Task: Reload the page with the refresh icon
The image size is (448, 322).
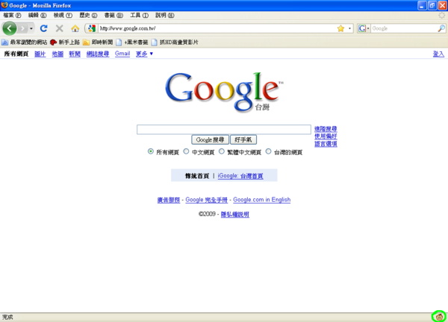Action: (44, 28)
